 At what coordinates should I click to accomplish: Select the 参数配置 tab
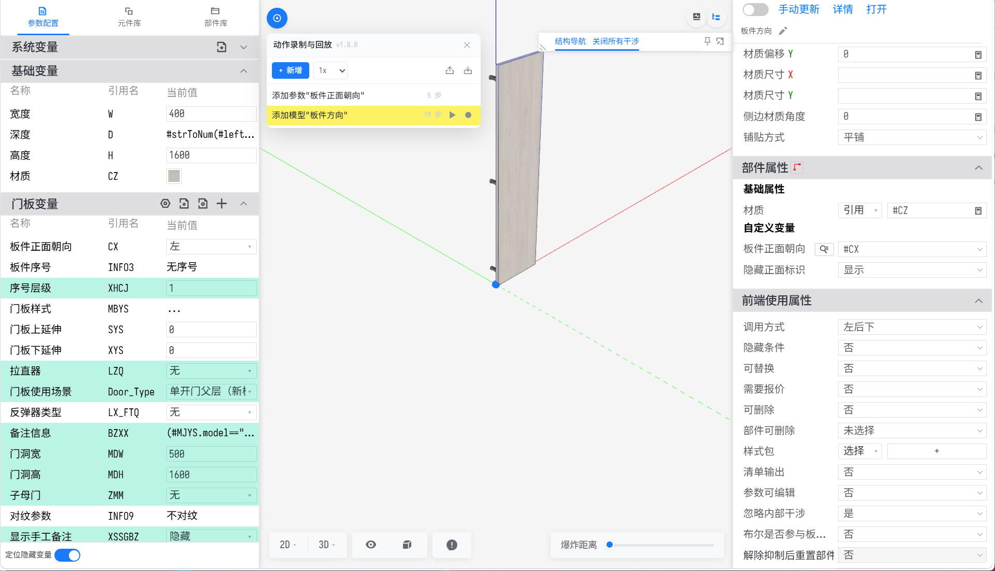pyautogui.click(x=43, y=17)
